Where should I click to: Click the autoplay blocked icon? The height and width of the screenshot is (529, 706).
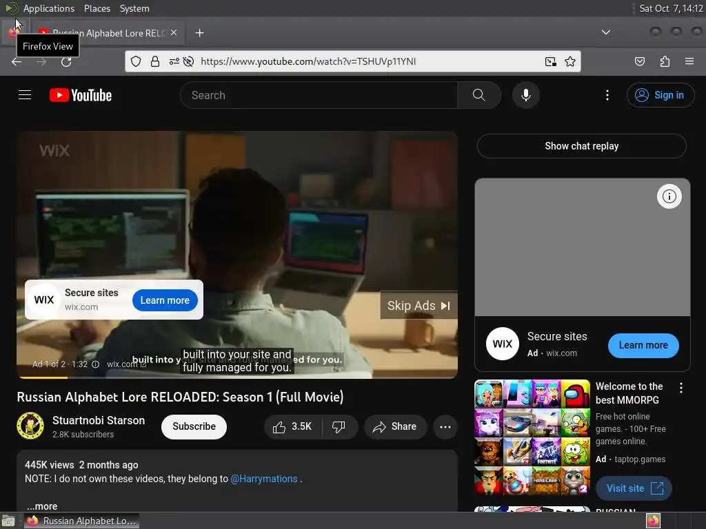click(x=189, y=61)
